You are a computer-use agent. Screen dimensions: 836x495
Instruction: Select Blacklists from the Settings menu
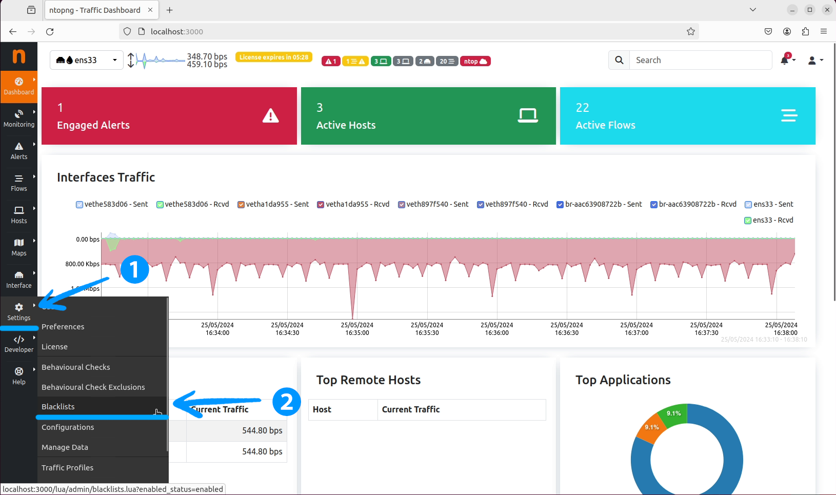(x=58, y=407)
